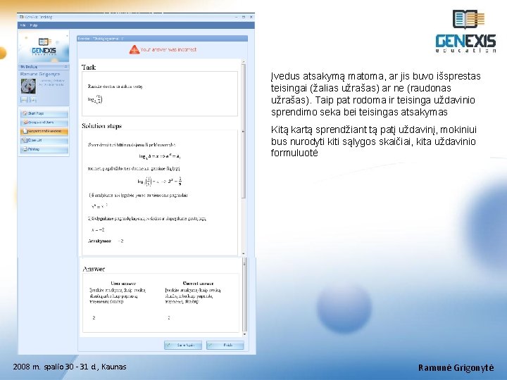
Task: Click the user profile photo thumbnail
Action: pos(28,86)
